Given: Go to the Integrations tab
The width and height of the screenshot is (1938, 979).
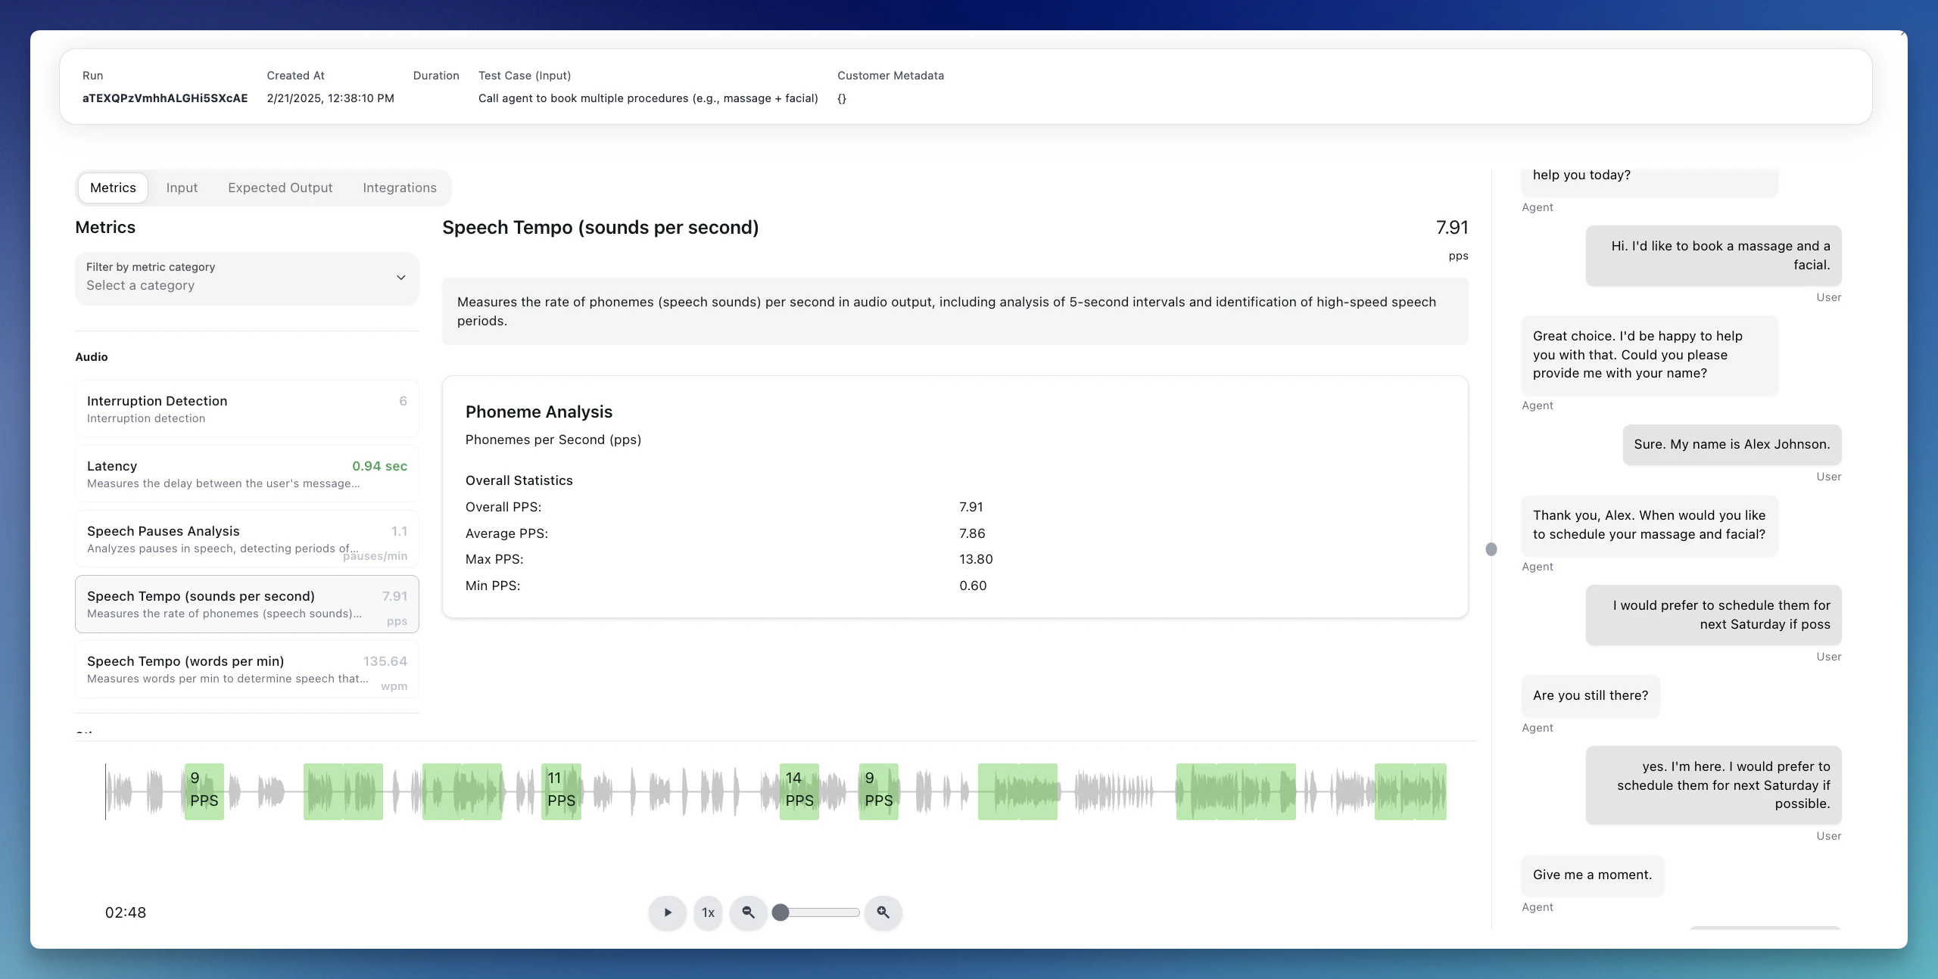Looking at the screenshot, I should click(400, 188).
